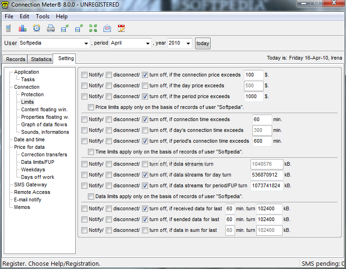The height and width of the screenshot is (269, 346).
Task: Click the four green squares icon
Action: (x=93, y=28)
